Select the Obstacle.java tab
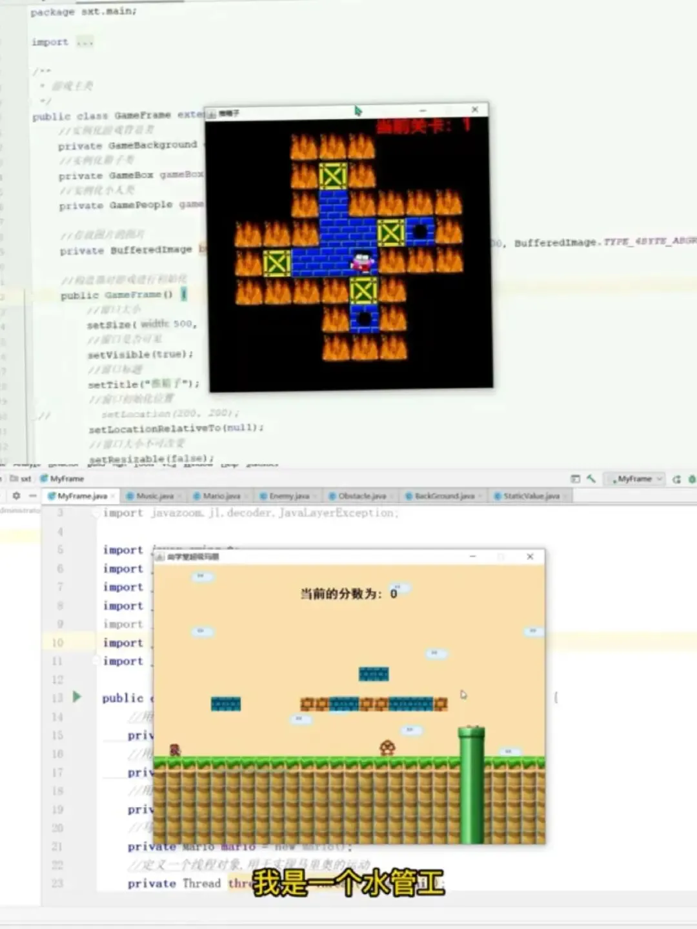Viewport: 697px width, 929px height. click(360, 496)
